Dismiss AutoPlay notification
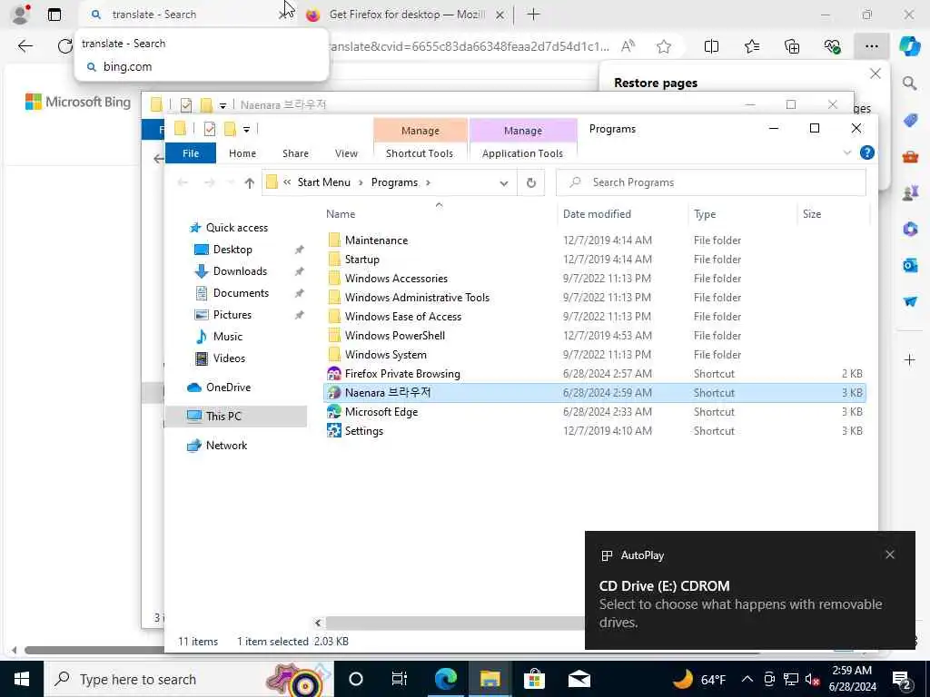This screenshot has height=697, width=930. point(889,555)
